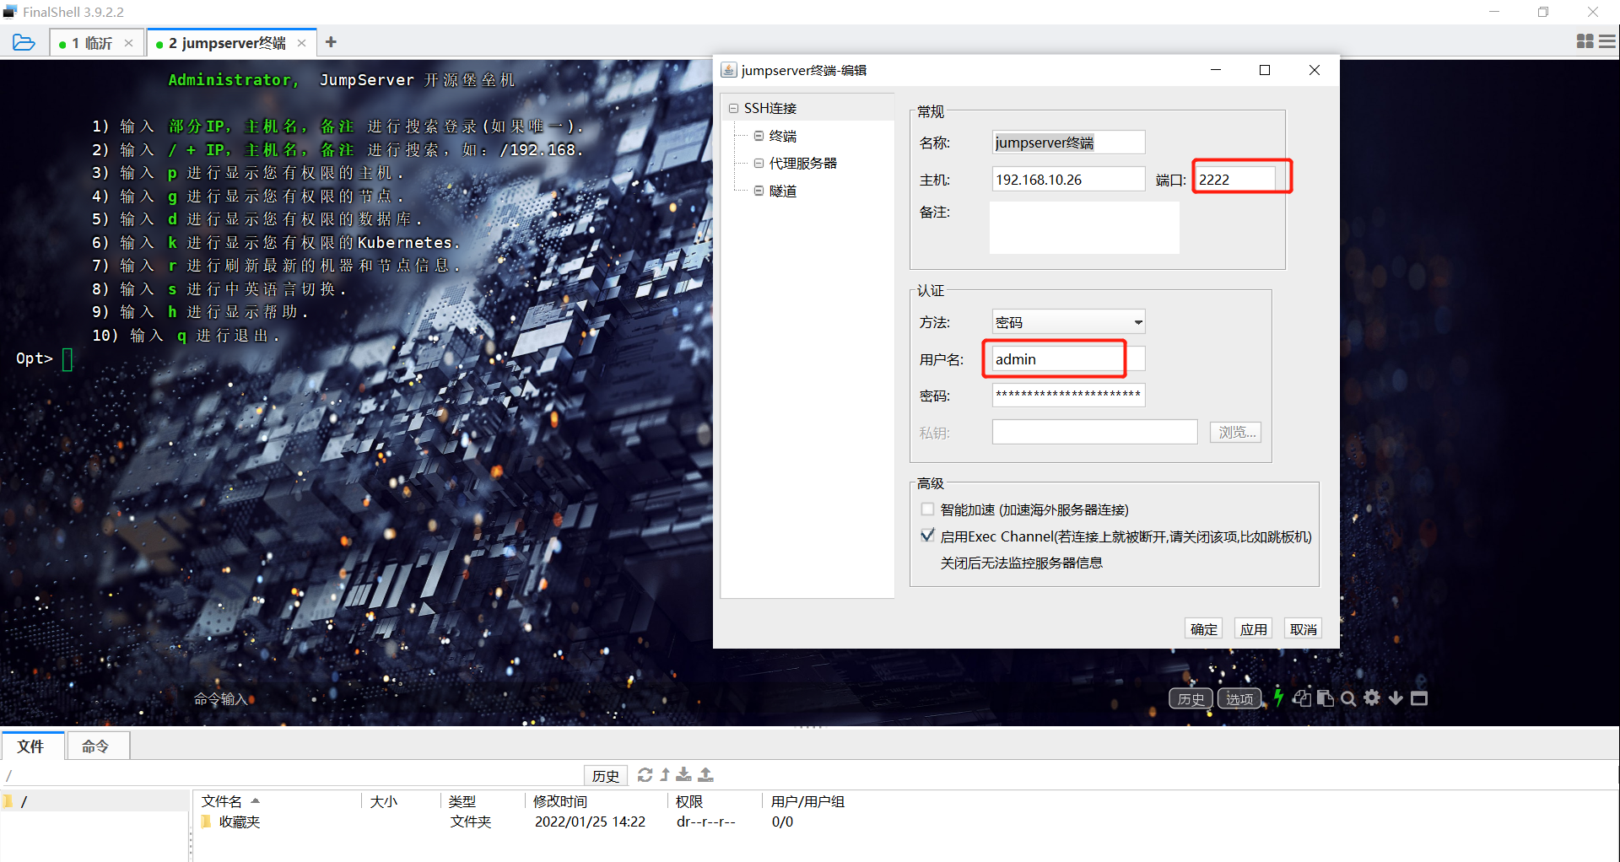Toggle terminal fullscreen window icon
This screenshot has width=1620, height=862.
click(x=1419, y=698)
